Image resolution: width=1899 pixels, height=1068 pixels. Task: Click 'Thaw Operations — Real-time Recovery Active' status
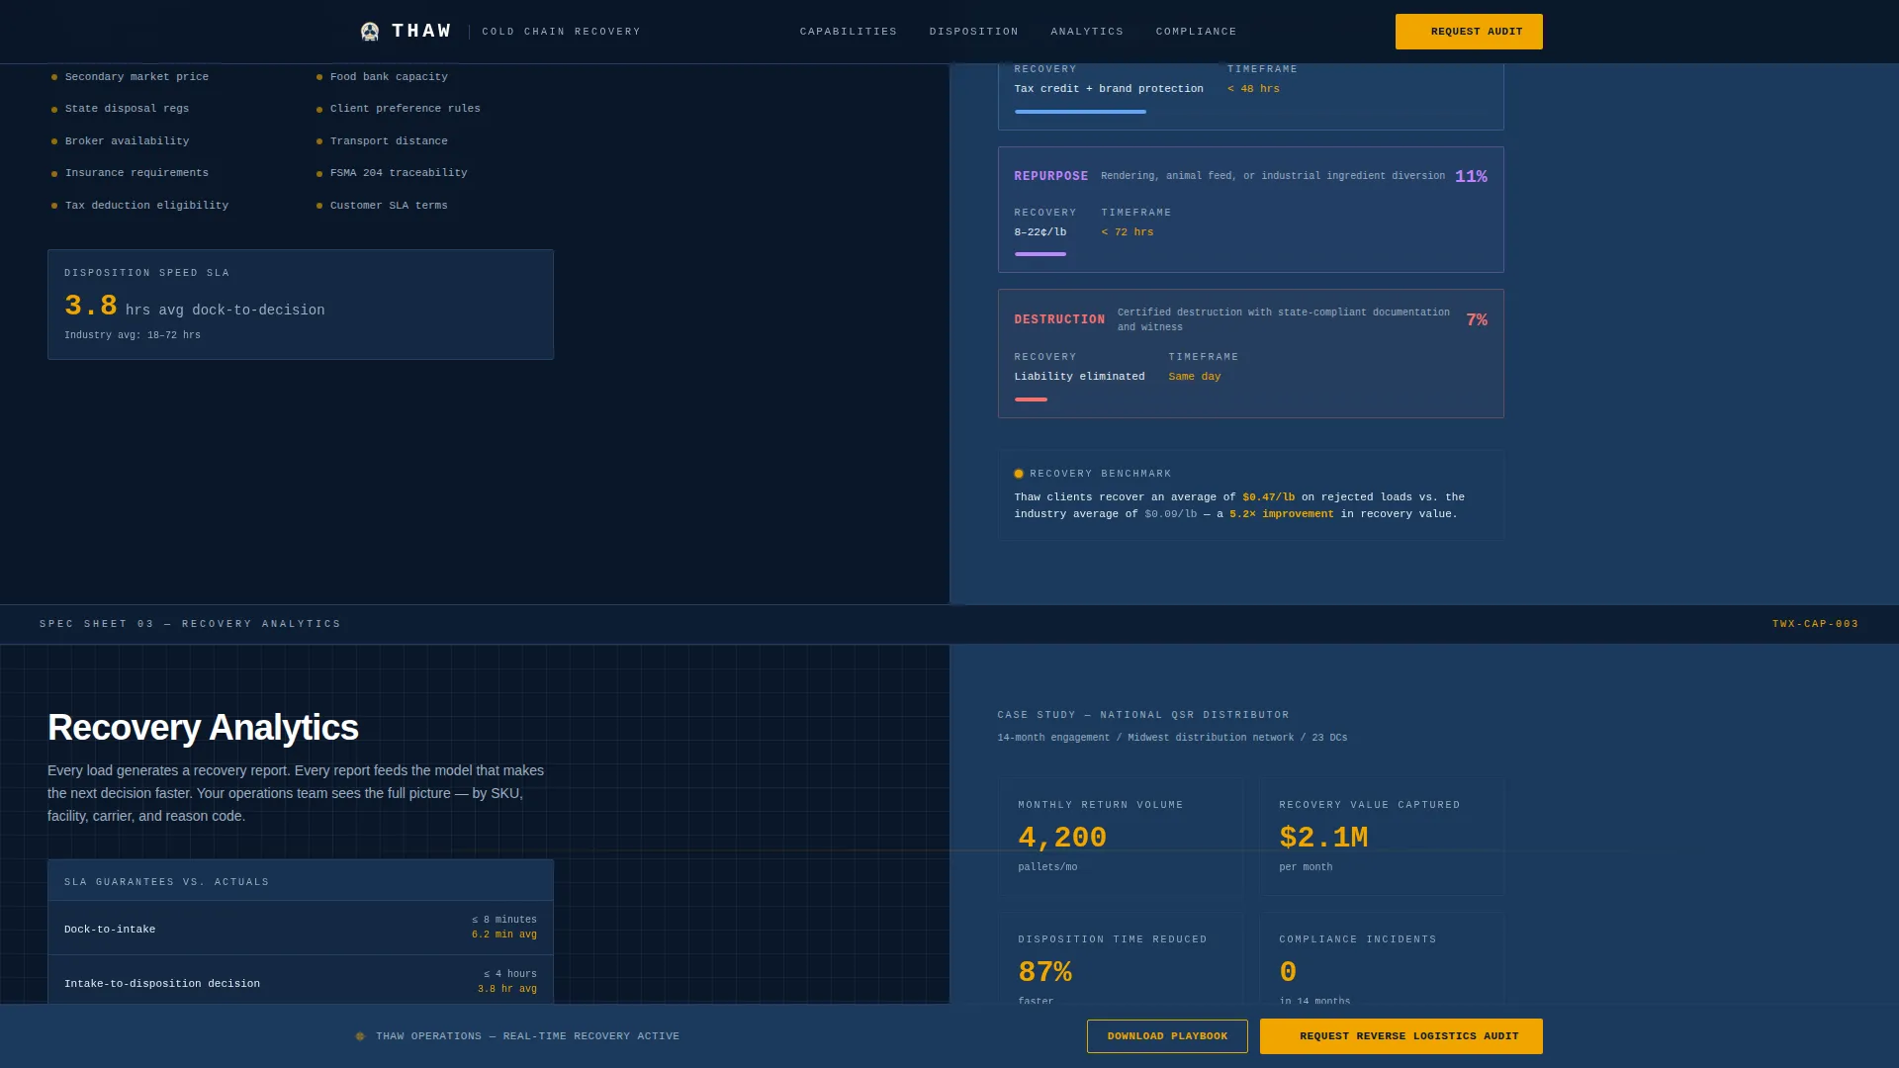click(527, 1036)
